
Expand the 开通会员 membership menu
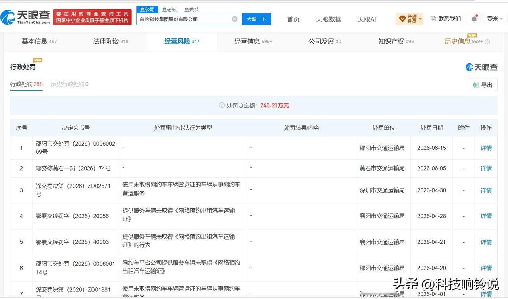[409, 19]
